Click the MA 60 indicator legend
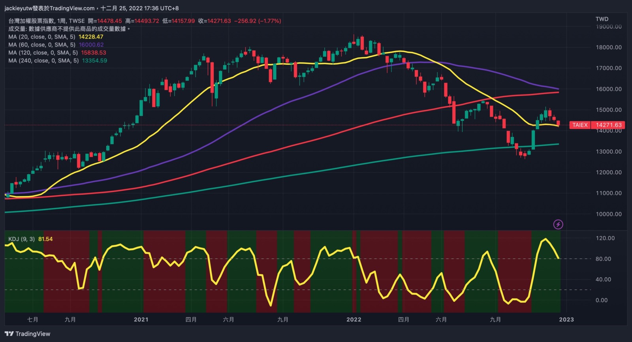 41,45
